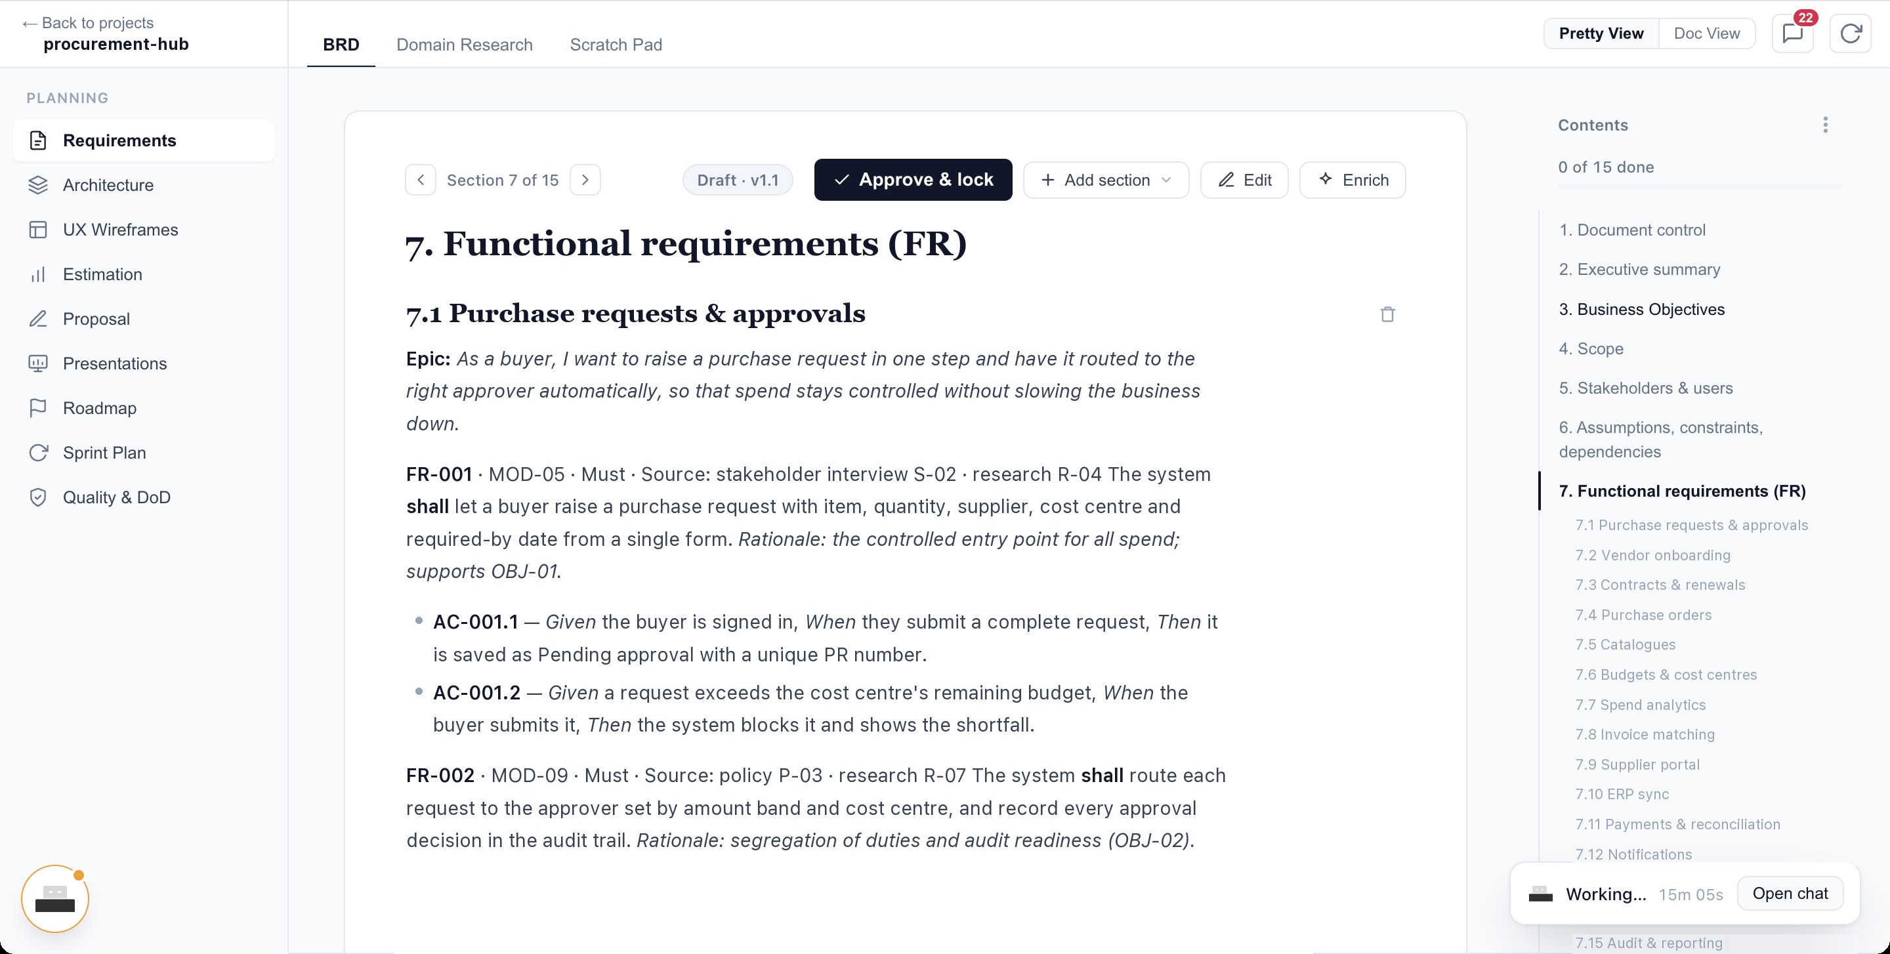Jump to 4. Scope in contents
This screenshot has height=954, width=1890.
[x=1591, y=348]
